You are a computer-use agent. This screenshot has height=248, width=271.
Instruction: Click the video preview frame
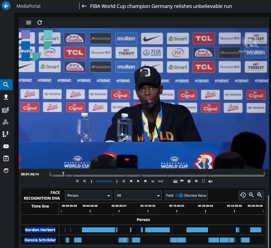pyautogui.click(x=144, y=98)
